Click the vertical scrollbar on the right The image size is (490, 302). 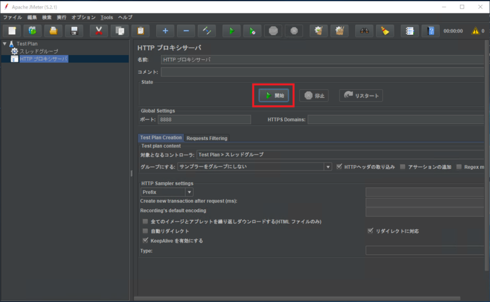[x=487, y=156]
